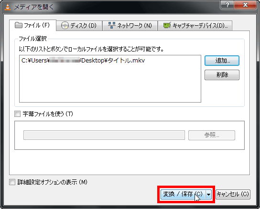Click the network icon on ネットワーク tab
Viewport: 260px width, 209px height.
coord(112,25)
